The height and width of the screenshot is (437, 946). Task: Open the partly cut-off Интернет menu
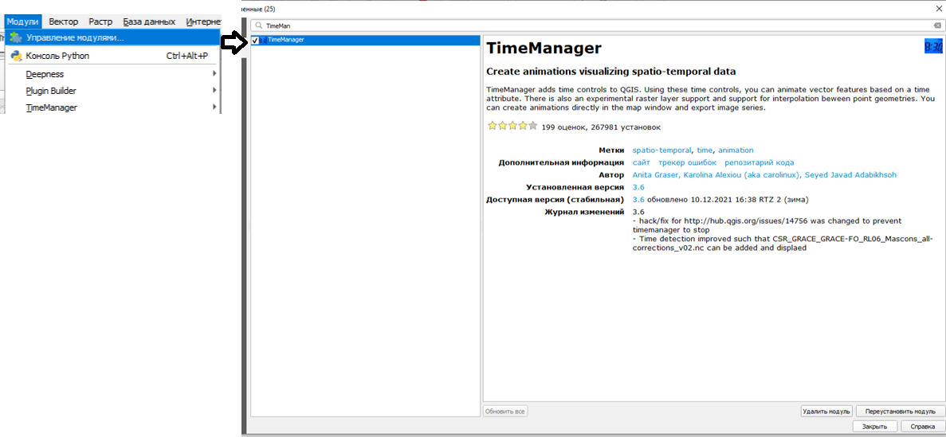click(x=202, y=21)
